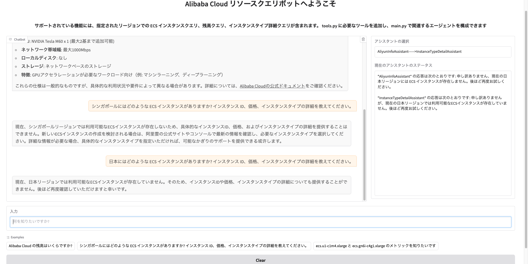Click the bot reply about 日本リージョン
Image resolution: width=528 pixels, height=264 pixels.
(181, 185)
